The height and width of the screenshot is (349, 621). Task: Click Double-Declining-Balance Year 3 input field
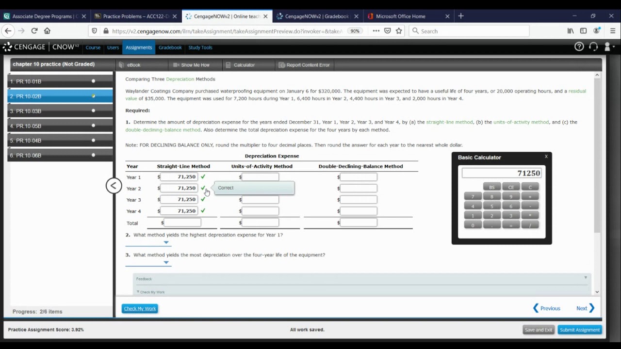359,200
